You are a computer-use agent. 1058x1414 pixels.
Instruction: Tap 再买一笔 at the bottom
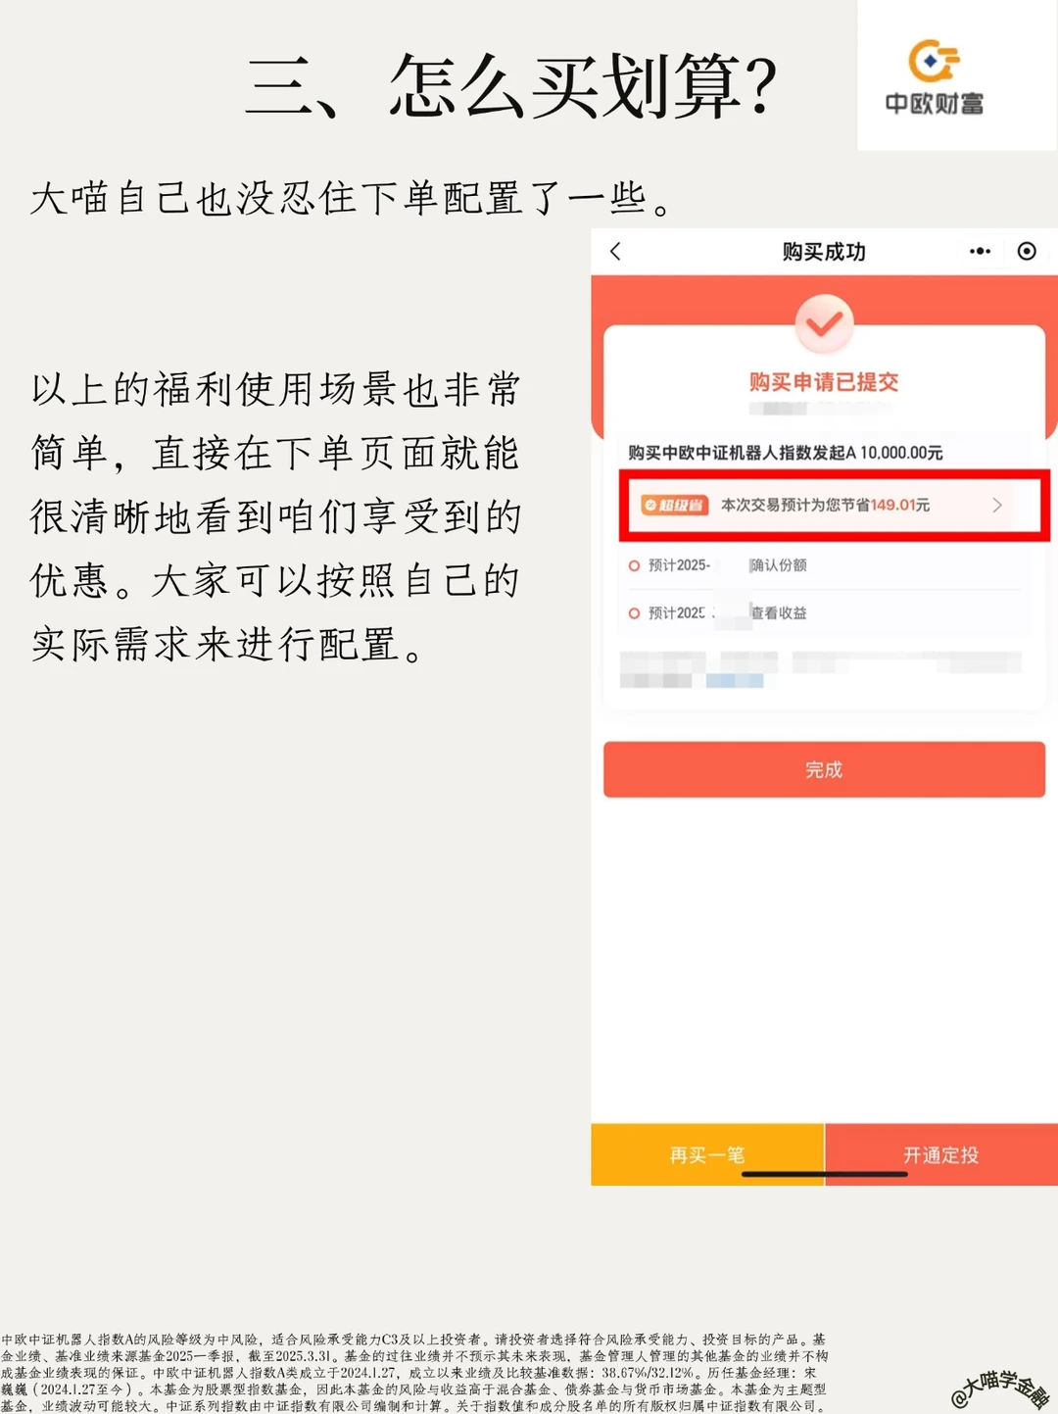point(707,1154)
